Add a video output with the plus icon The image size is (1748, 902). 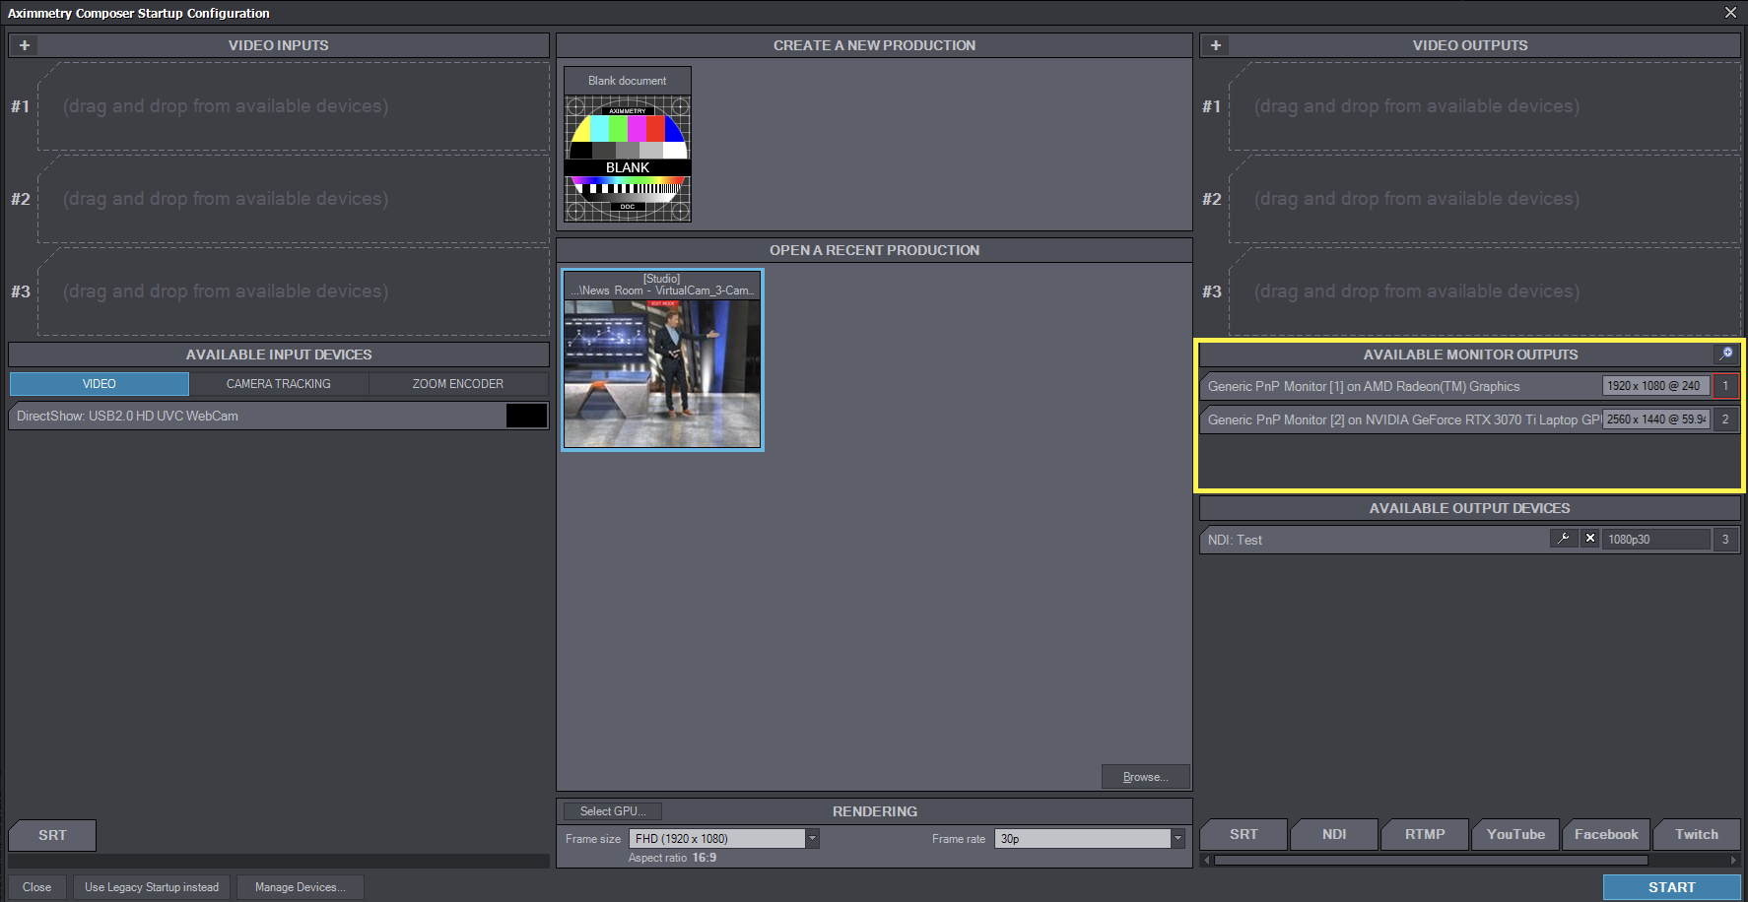click(x=1216, y=45)
